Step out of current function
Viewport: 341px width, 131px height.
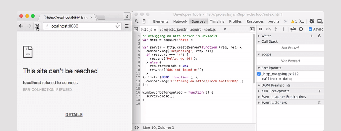[283, 29]
